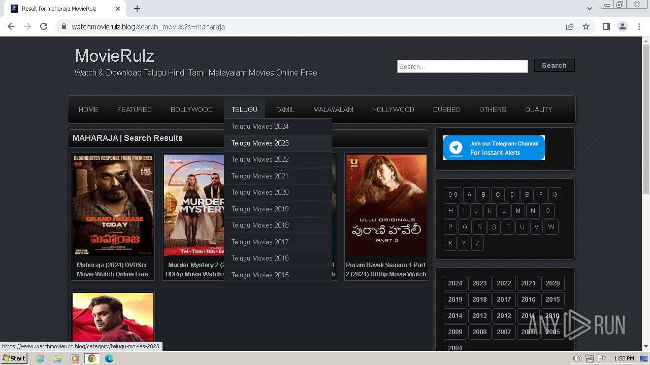The width and height of the screenshot is (650, 365).
Task: Open the HOLLYWOOD menu
Action: point(393,109)
